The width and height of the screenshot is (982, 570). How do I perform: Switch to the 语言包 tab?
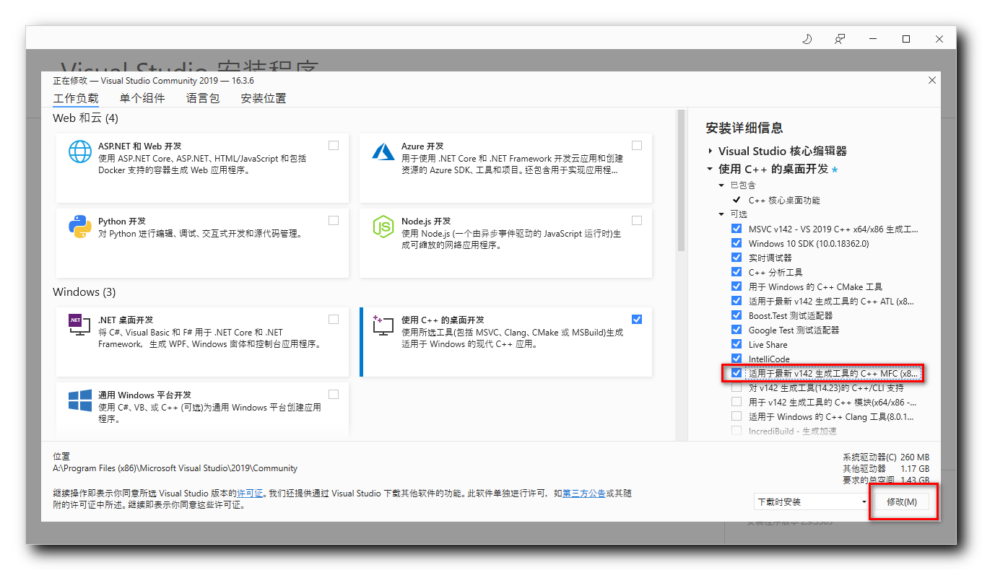pyautogui.click(x=203, y=98)
